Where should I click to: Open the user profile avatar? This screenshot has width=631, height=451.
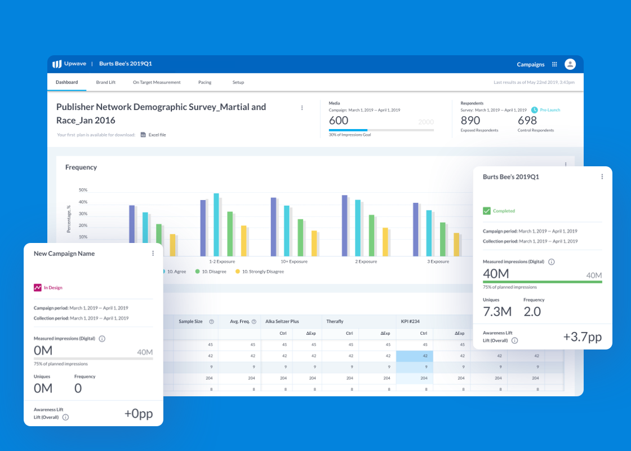pos(570,64)
